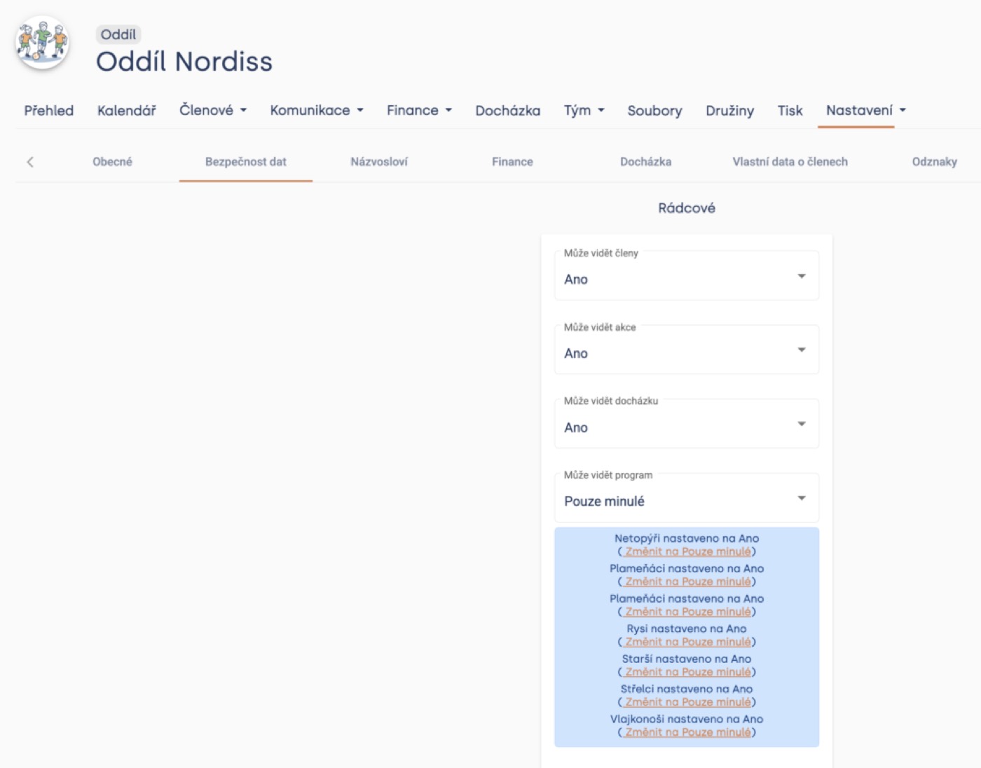This screenshot has height=768, width=981.
Task: Click the Oddíl Nordiss team logo avatar
Action: [x=43, y=42]
